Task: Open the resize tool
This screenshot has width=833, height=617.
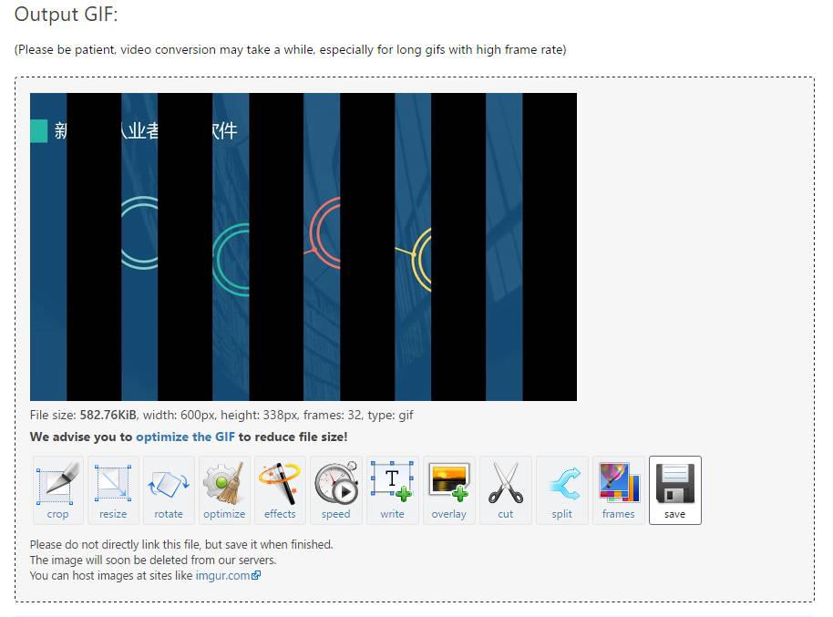Action: 113,489
